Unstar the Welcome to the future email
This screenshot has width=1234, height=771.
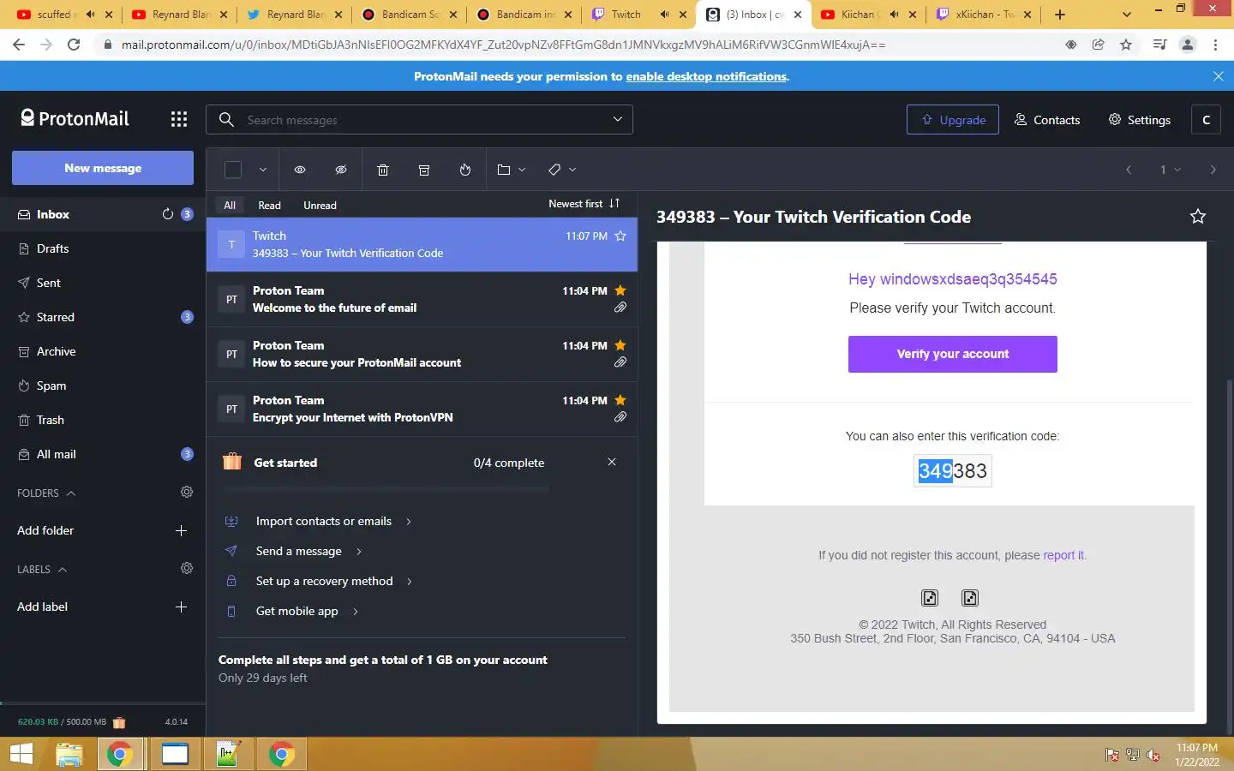point(620,290)
